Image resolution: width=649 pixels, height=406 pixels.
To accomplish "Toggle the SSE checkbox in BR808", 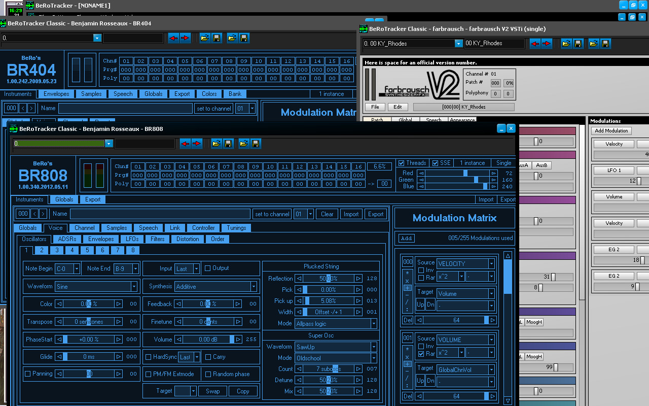I will (435, 163).
